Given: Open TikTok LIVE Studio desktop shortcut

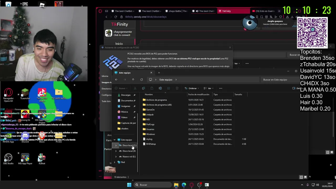Looking at the screenshot, I should pyautogui.click(x=42, y=95).
